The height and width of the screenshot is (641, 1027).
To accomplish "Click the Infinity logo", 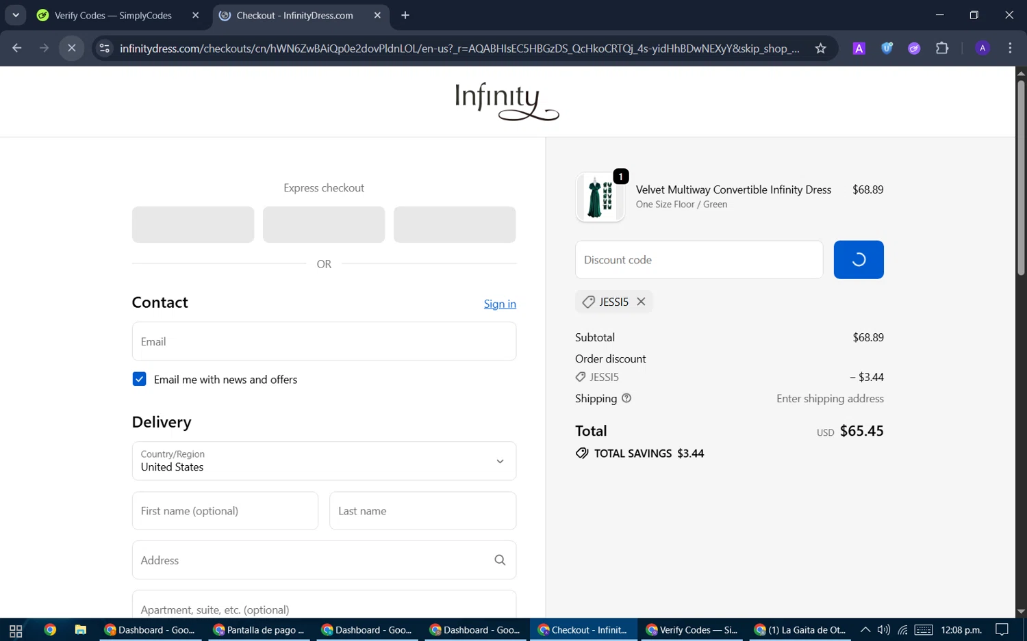I will pos(507,101).
